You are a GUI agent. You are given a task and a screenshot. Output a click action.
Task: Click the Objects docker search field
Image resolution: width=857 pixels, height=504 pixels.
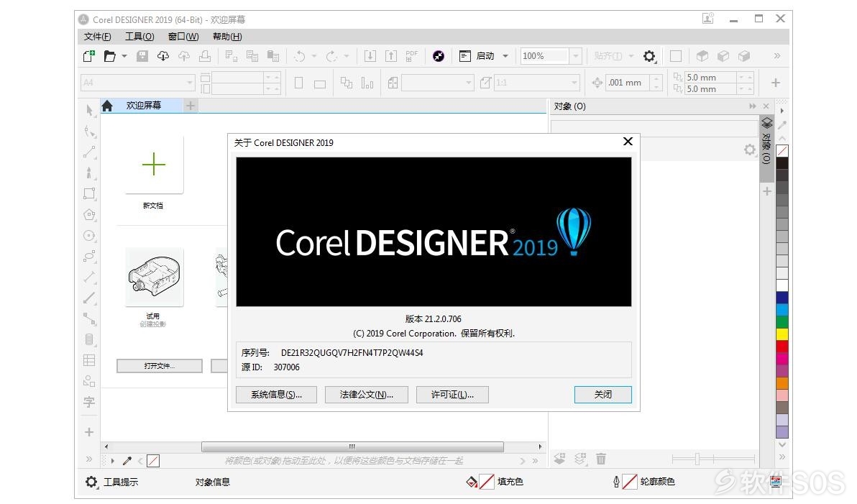(654, 127)
